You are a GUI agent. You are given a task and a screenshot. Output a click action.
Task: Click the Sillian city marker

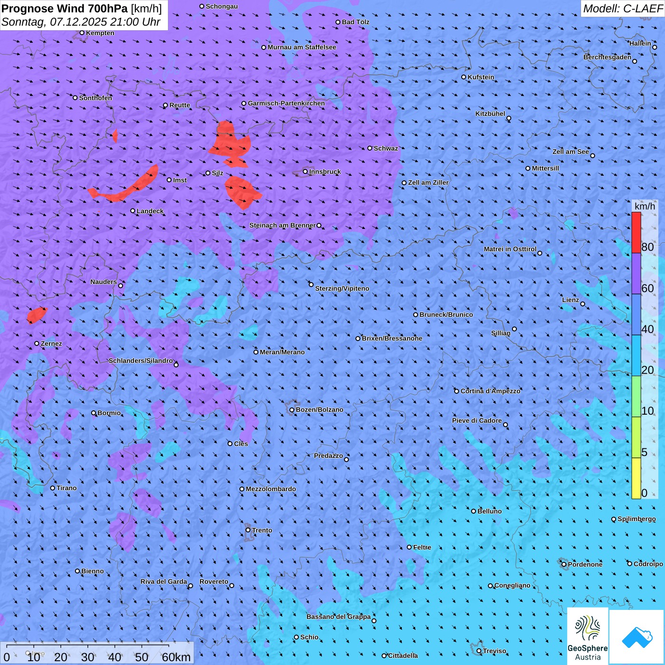pos(514,329)
